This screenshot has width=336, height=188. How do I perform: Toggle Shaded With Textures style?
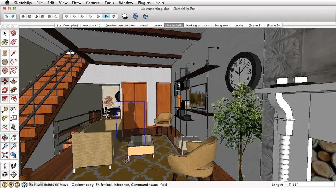click(x=106, y=16)
